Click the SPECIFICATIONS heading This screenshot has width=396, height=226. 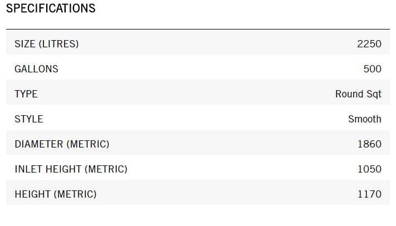coord(51,9)
